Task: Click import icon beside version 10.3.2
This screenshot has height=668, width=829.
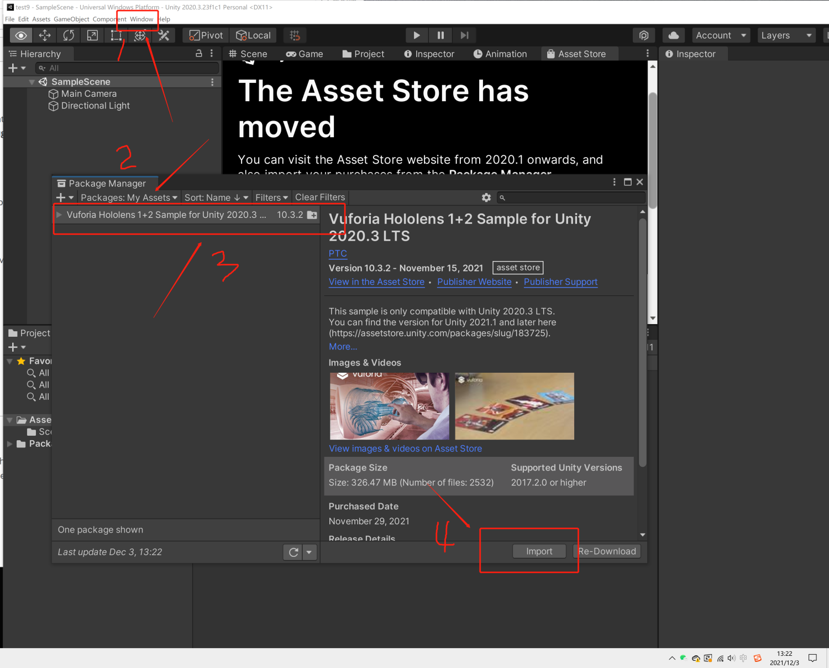Action: click(312, 215)
